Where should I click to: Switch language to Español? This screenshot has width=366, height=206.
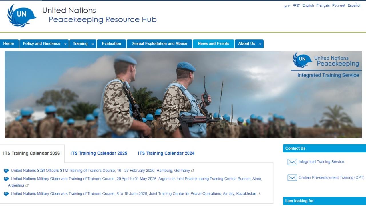pos(354,5)
